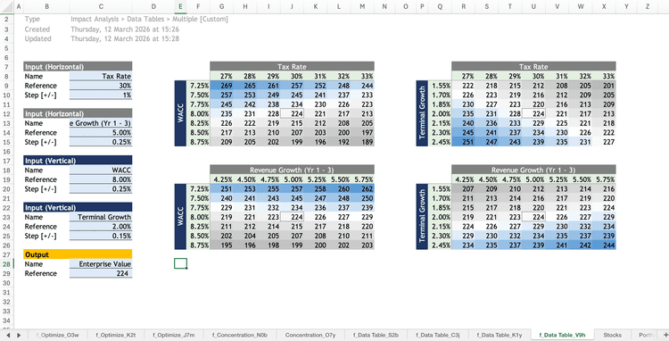
Task: Click the Terminal Growth name input cell
Action: 101,217
